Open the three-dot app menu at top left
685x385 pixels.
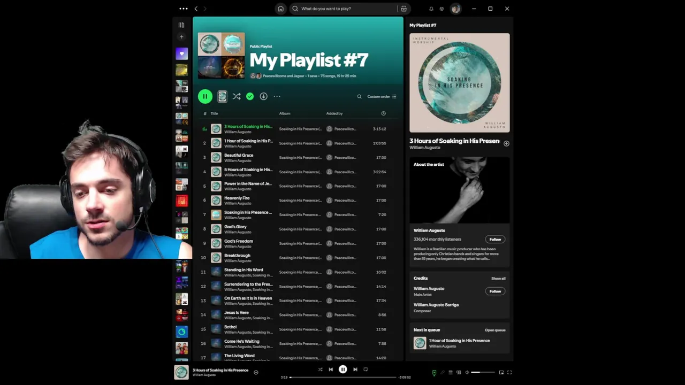[184, 9]
